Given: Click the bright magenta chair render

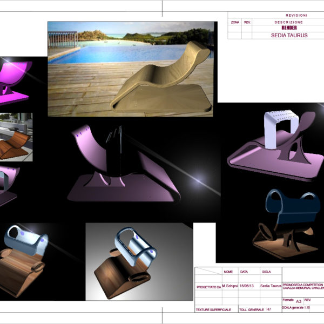Looking at the screenshot, I should pos(16,83).
